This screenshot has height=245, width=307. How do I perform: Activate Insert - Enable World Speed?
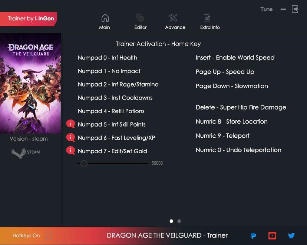click(235, 57)
